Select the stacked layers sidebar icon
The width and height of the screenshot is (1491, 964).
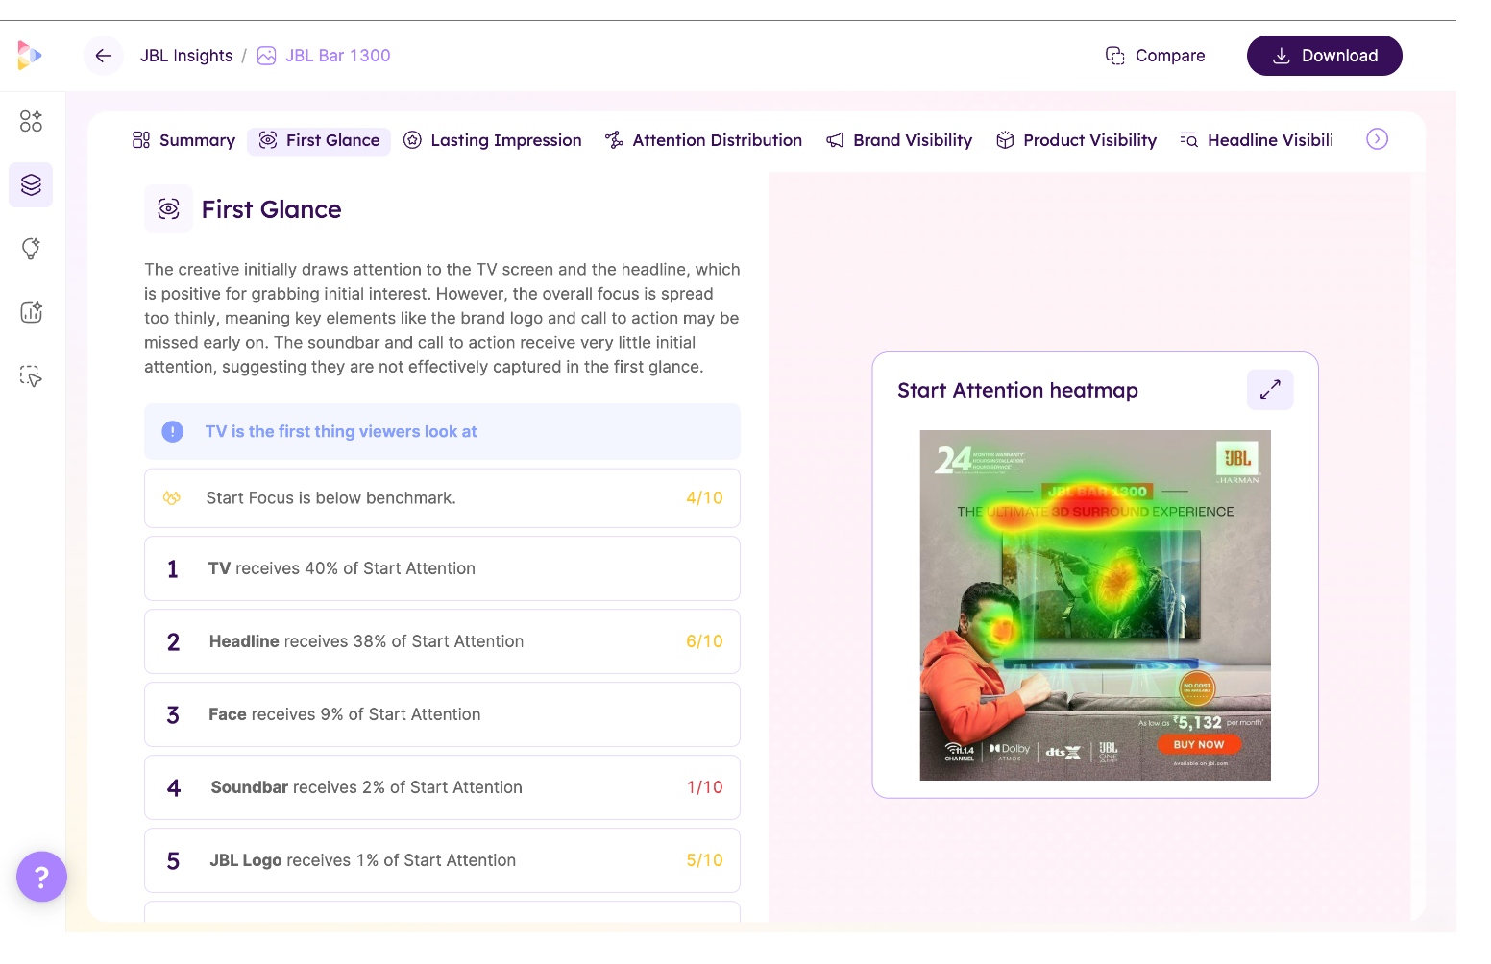31,184
